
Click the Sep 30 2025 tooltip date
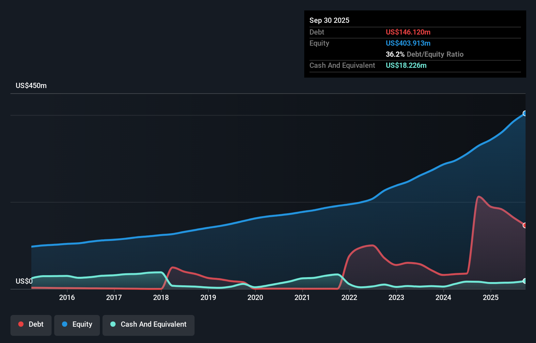coord(329,20)
